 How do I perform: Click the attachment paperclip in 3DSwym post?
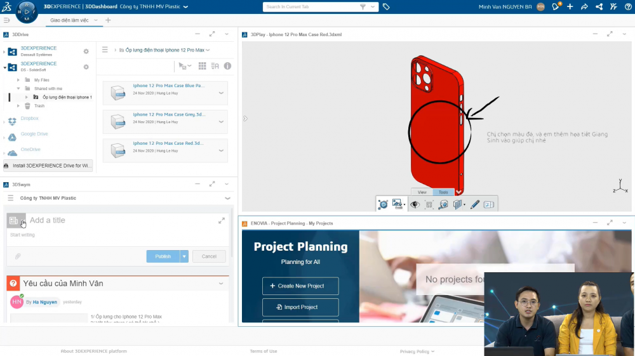click(x=18, y=256)
